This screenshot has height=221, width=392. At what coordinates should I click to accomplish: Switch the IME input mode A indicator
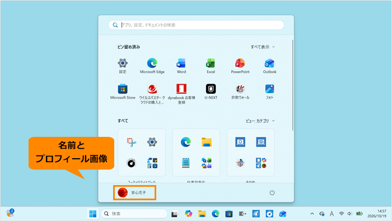point(332,214)
